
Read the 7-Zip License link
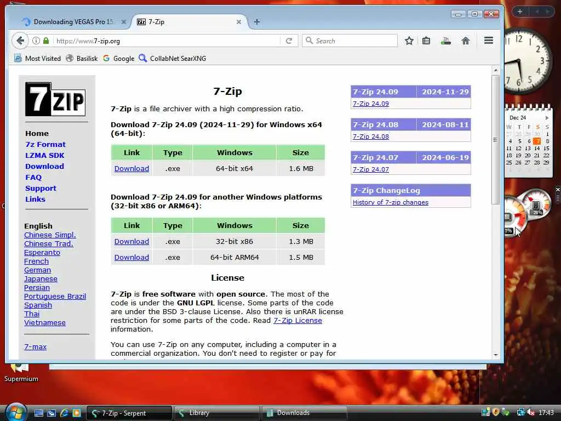pos(297,320)
